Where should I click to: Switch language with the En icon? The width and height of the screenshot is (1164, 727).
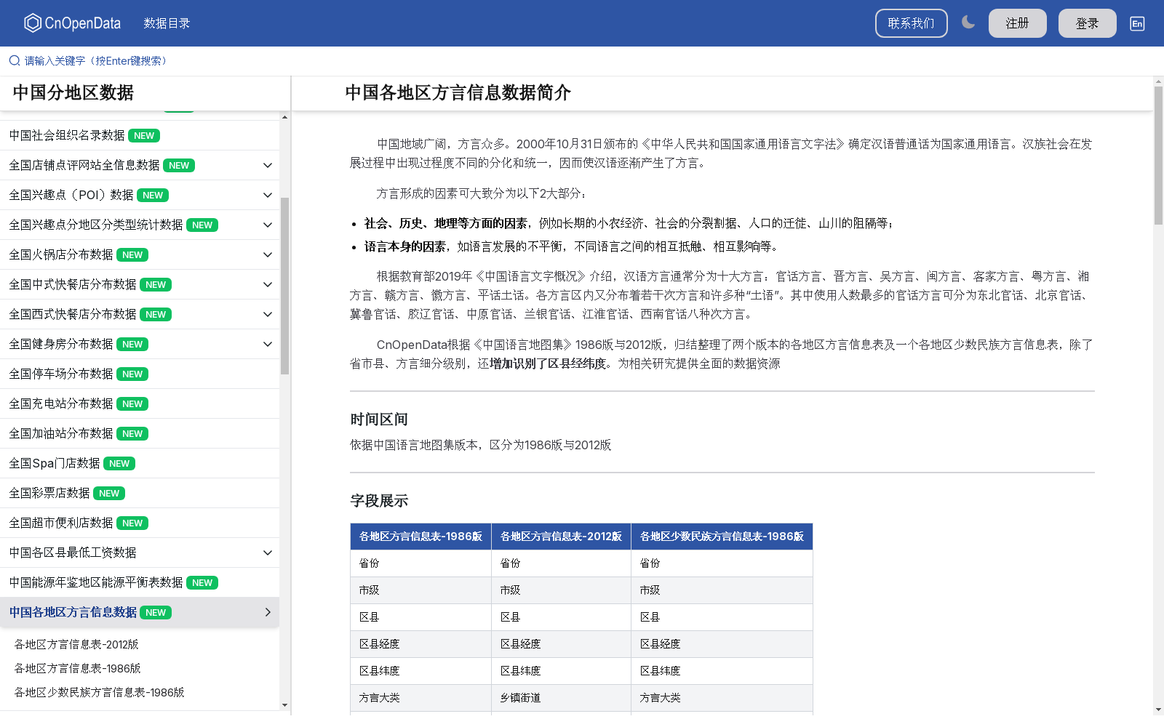1137,23
